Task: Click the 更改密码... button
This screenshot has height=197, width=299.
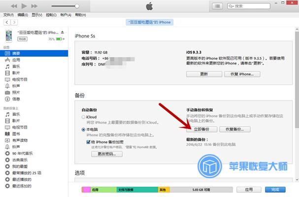Action: tap(107, 154)
